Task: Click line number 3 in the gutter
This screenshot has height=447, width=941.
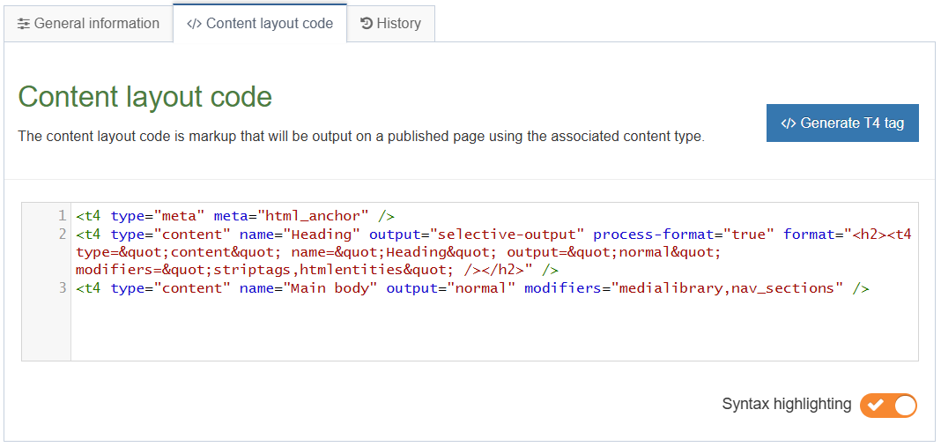Action: [62, 288]
